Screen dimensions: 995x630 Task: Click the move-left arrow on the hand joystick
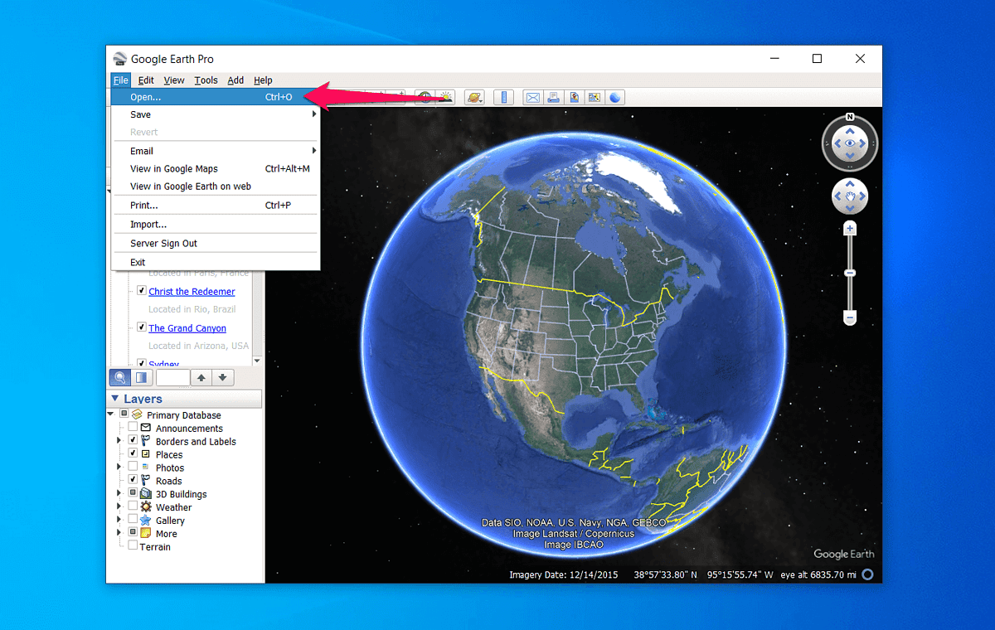[x=838, y=196]
